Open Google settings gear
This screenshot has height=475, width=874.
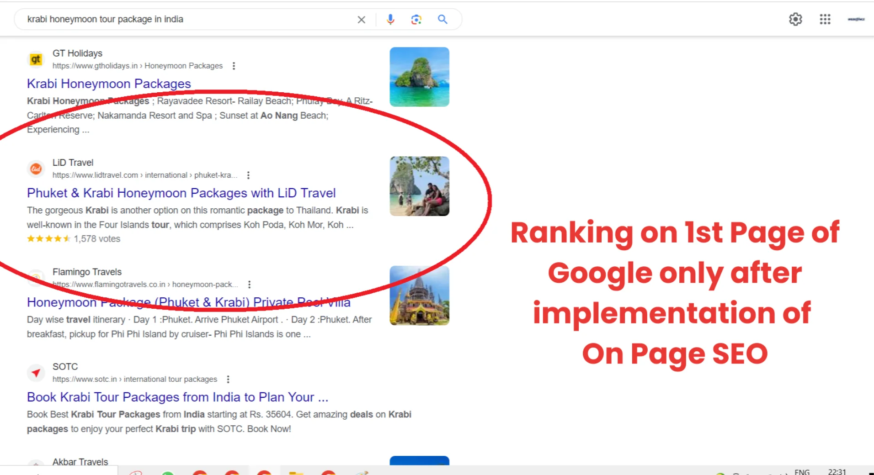pyautogui.click(x=795, y=19)
